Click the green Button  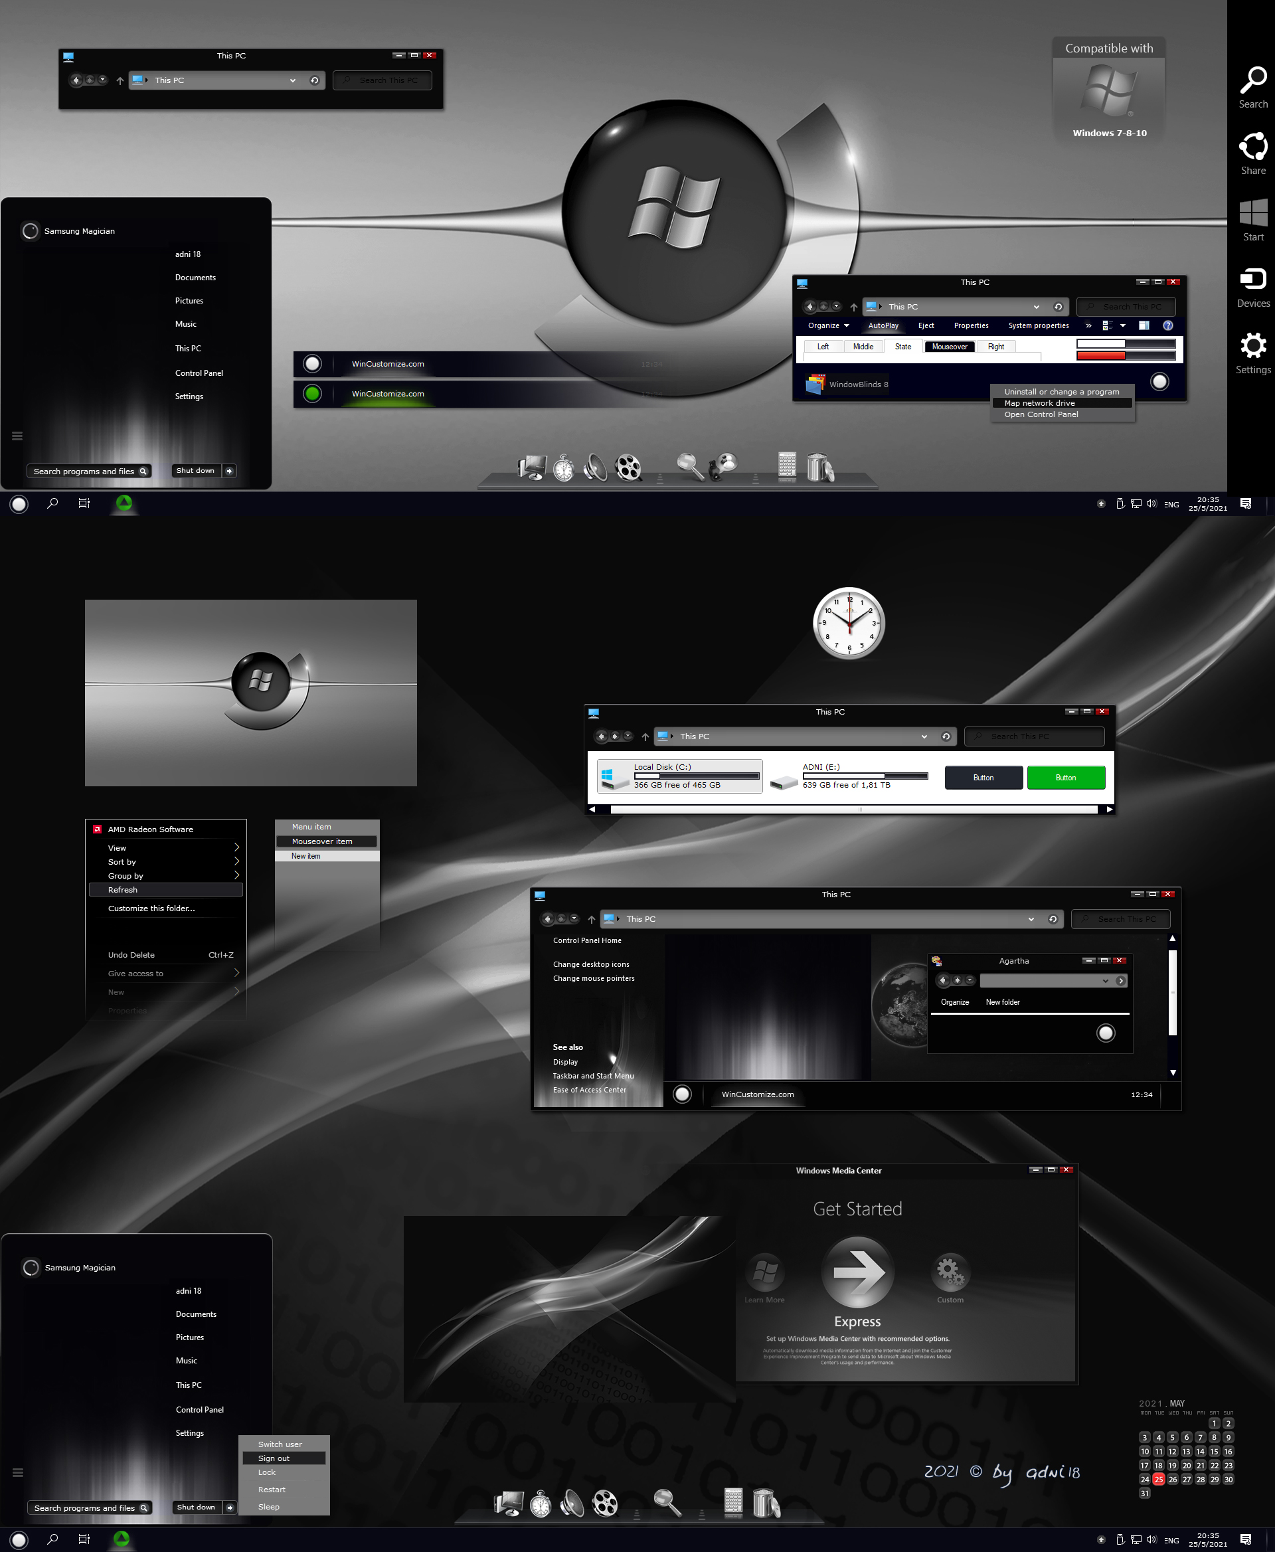(x=1066, y=777)
